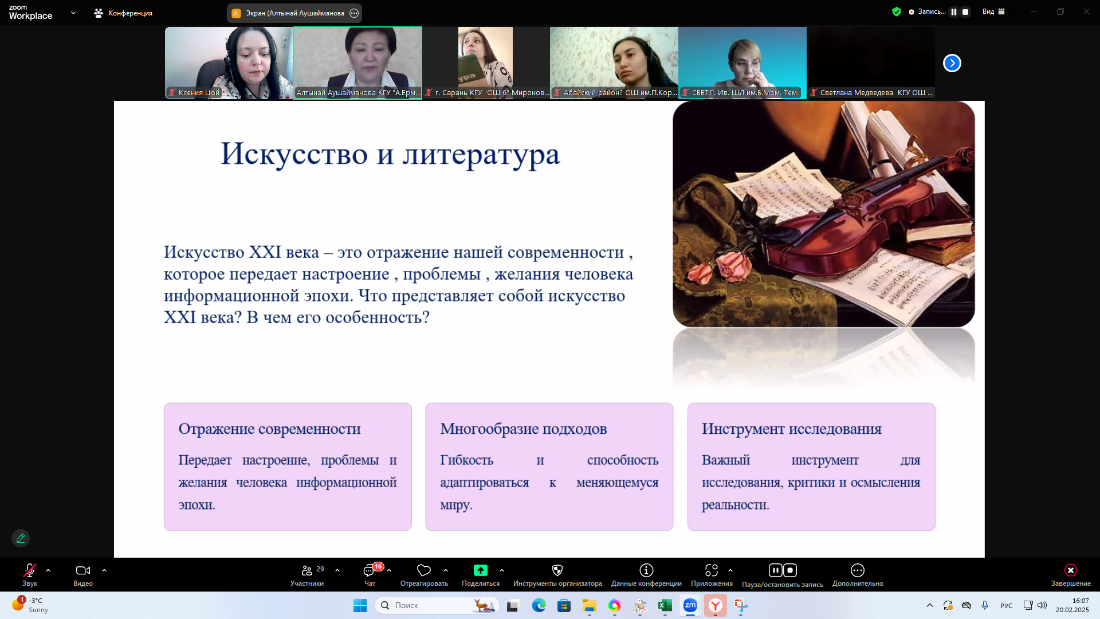
Task: Open the More options ellipsis button
Action: tap(857, 570)
